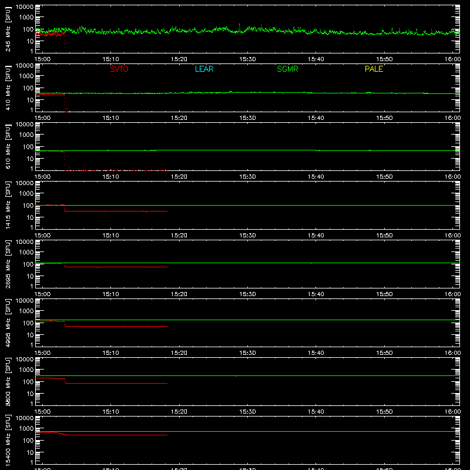This screenshot has width=470, height=470.
Task: Click 15:10 time label under 610 MHz plot
Action: 110,177
